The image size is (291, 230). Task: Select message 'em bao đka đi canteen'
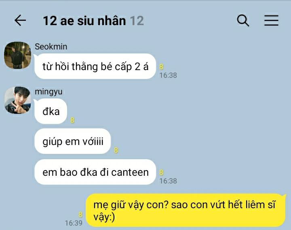click(95, 172)
